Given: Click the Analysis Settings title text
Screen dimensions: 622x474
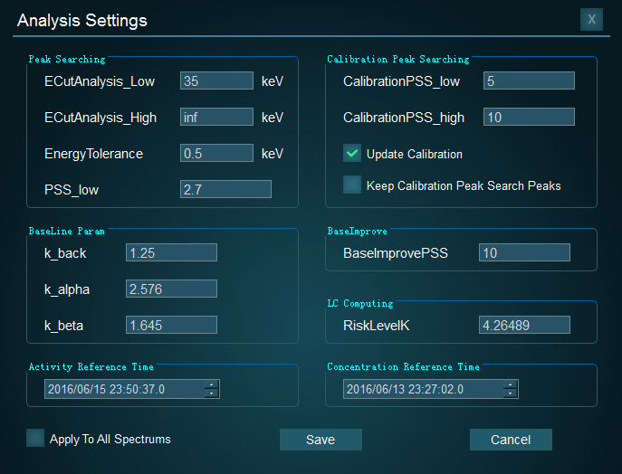Looking at the screenshot, I should coord(82,21).
